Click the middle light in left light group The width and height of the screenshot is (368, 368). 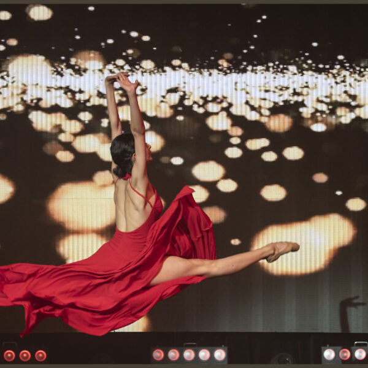[x=25, y=355]
